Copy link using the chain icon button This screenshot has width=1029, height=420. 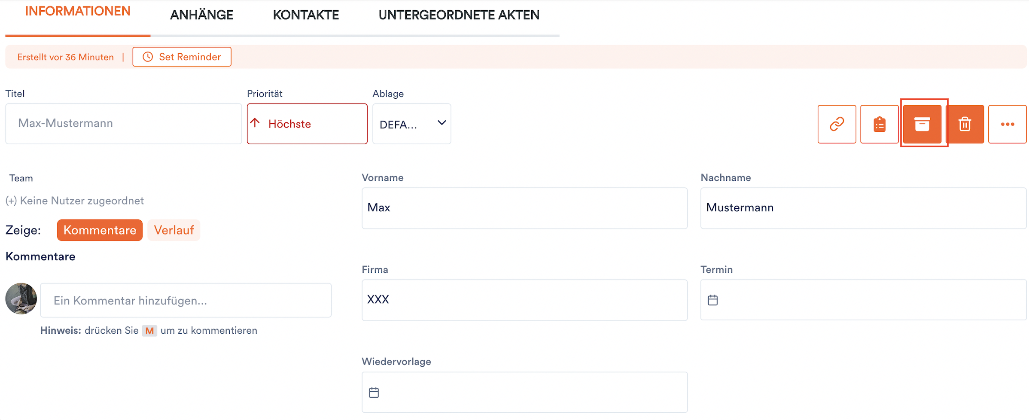click(x=837, y=124)
